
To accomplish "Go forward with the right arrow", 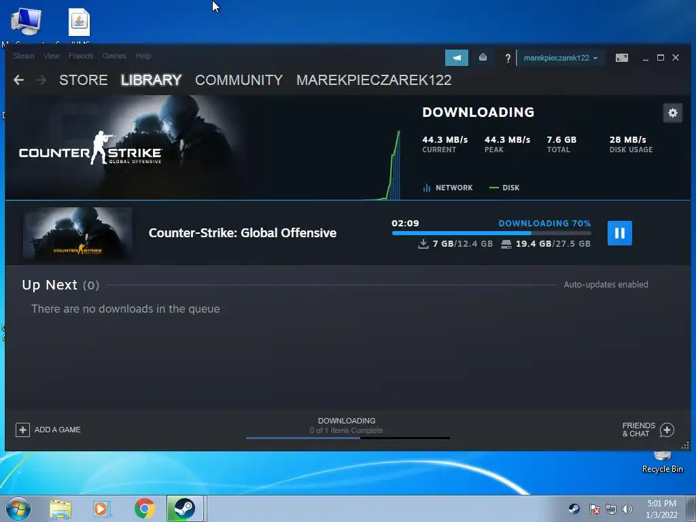I will click(x=41, y=80).
